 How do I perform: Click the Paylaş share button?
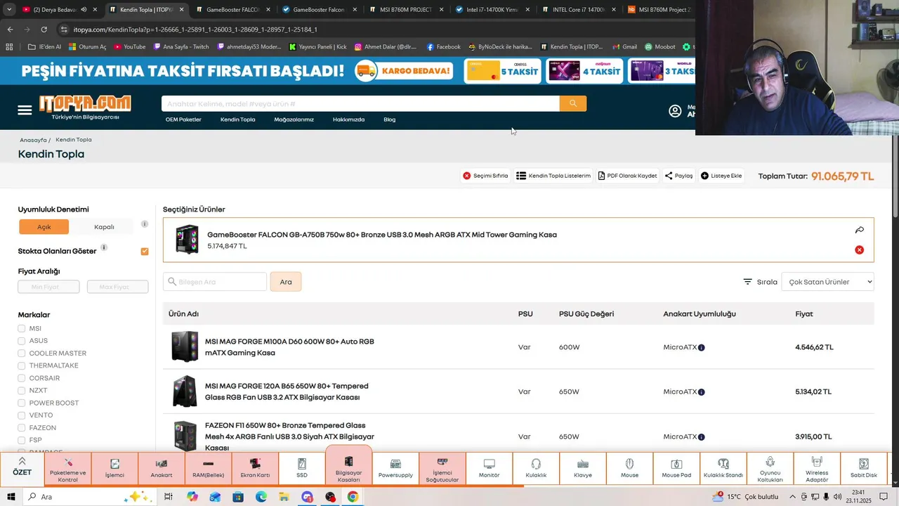click(x=678, y=176)
